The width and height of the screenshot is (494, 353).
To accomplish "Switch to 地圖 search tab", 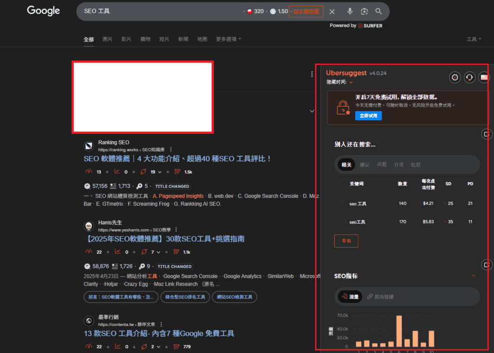I will pyautogui.click(x=202, y=39).
